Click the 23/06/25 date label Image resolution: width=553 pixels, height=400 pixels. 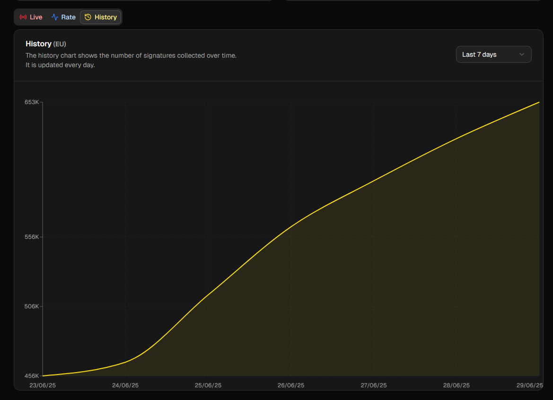tap(43, 385)
